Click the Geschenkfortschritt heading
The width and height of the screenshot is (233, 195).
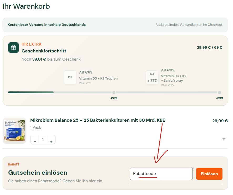pos(44,51)
